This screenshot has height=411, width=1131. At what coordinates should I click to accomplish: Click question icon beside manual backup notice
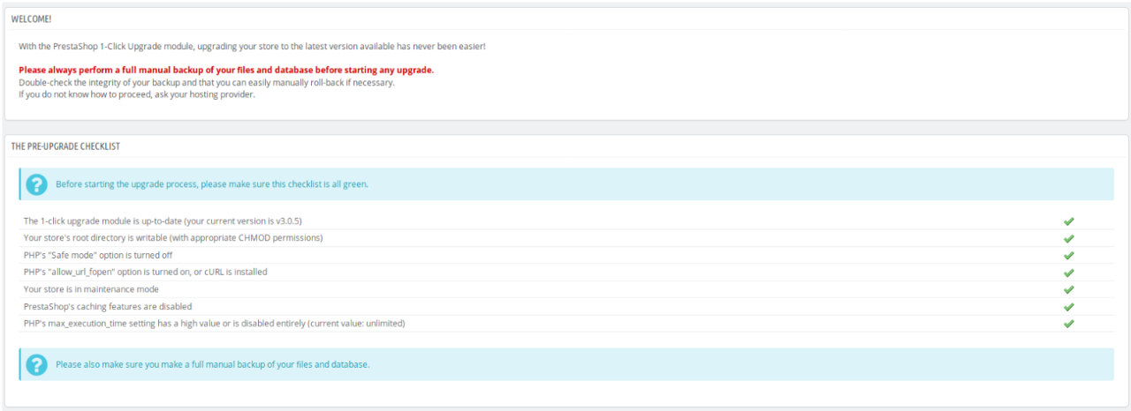point(36,364)
